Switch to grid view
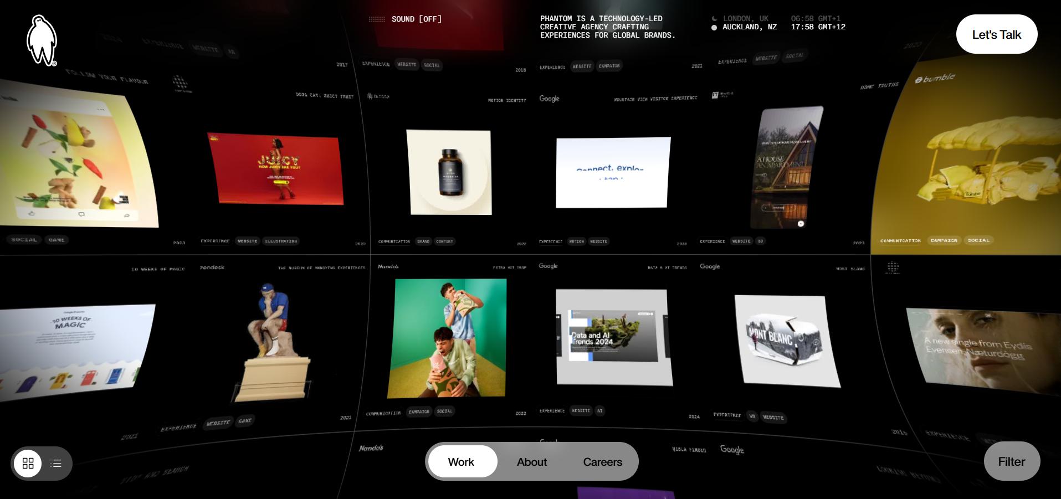This screenshot has width=1061, height=499. click(x=28, y=463)
